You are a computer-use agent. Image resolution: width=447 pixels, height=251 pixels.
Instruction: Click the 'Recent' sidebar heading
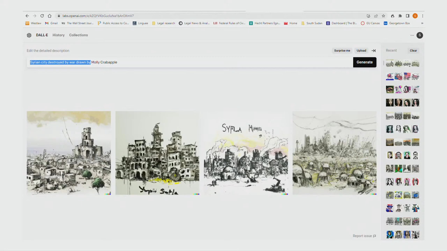tap(391, 51)
